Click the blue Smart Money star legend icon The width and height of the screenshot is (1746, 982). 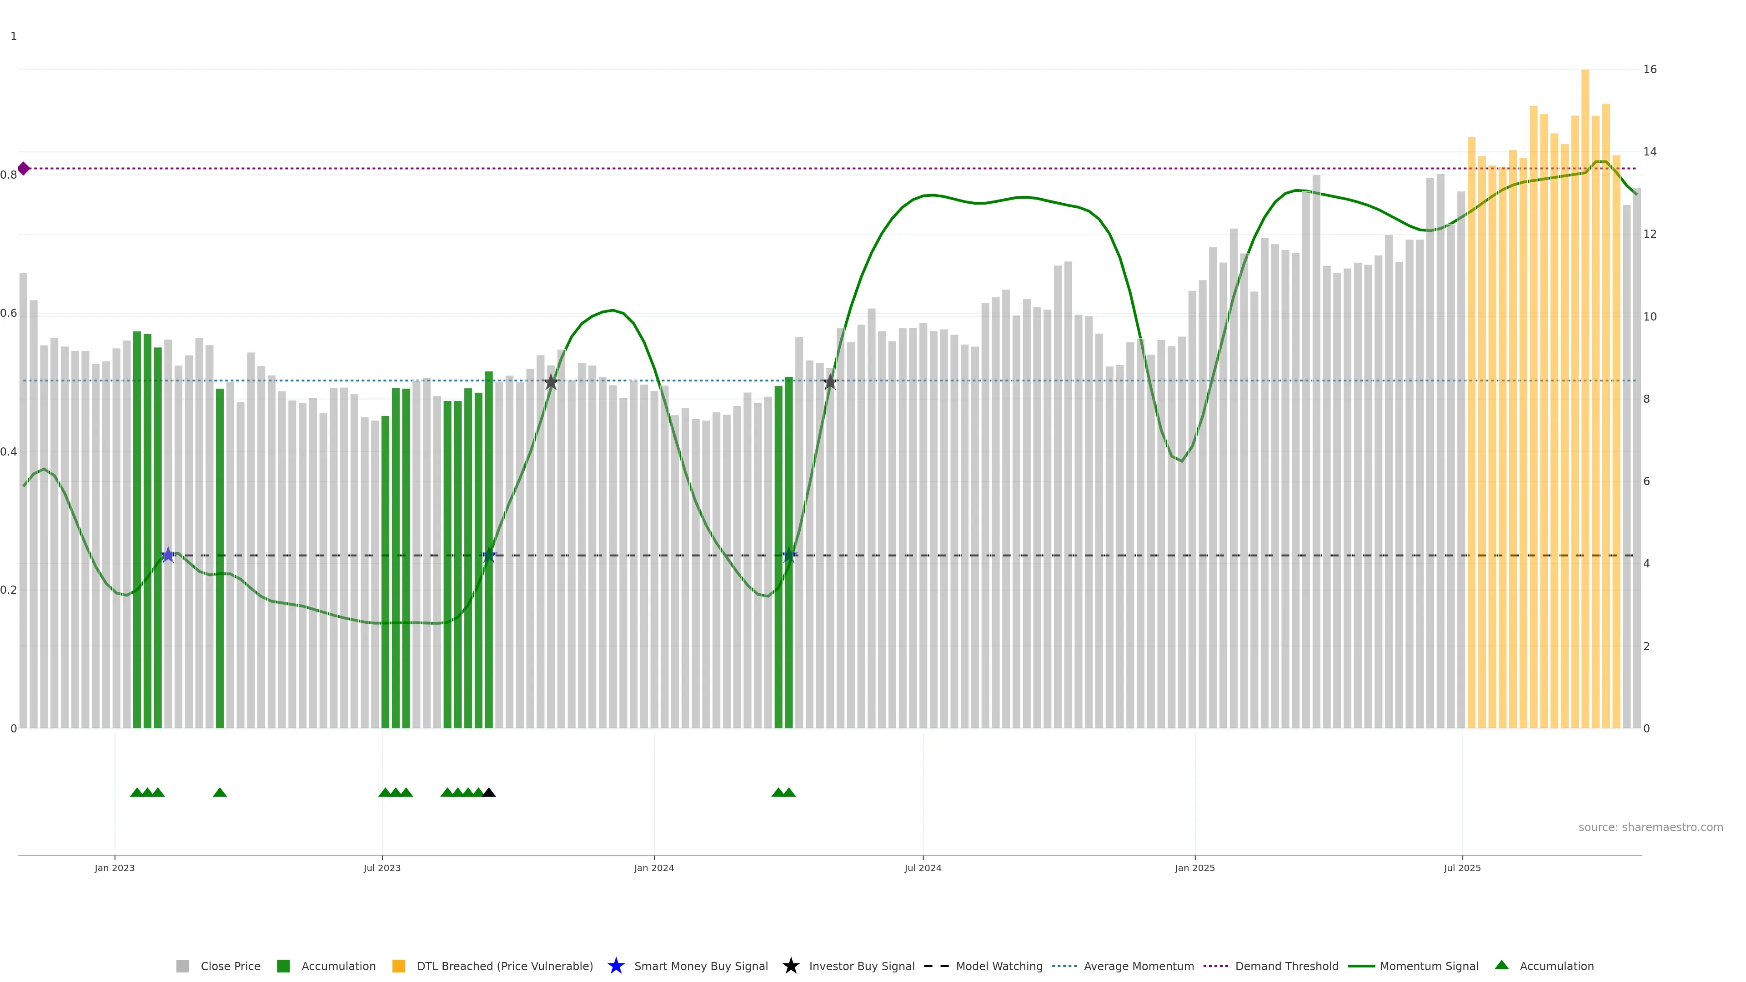(x=616, y=966)
